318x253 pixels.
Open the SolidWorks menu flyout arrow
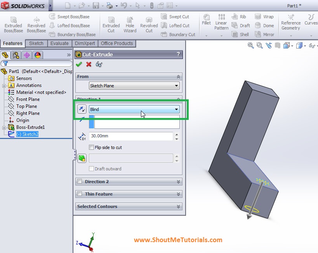[x=50, y=6]
